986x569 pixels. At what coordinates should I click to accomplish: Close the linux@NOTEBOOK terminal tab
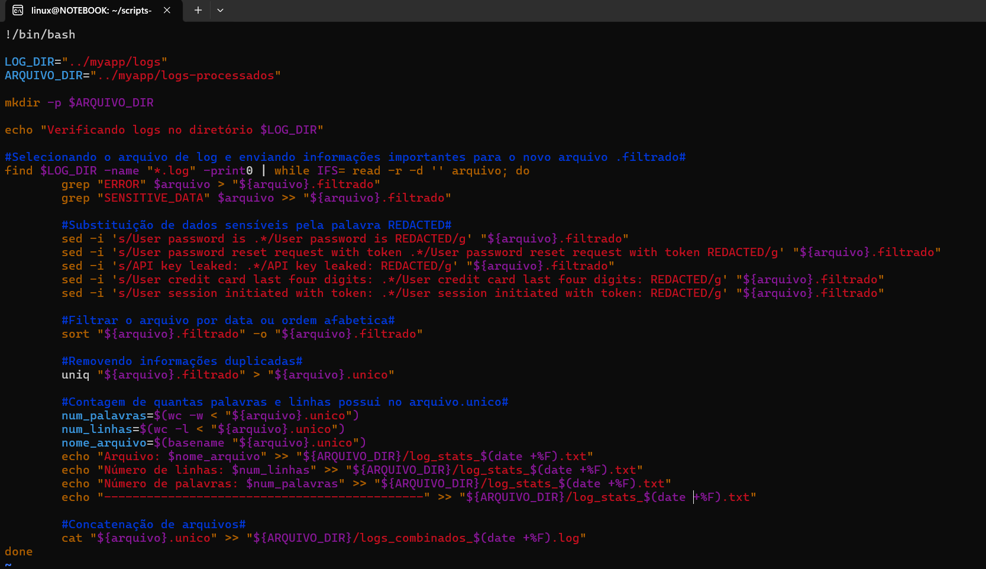pos(167,11)
